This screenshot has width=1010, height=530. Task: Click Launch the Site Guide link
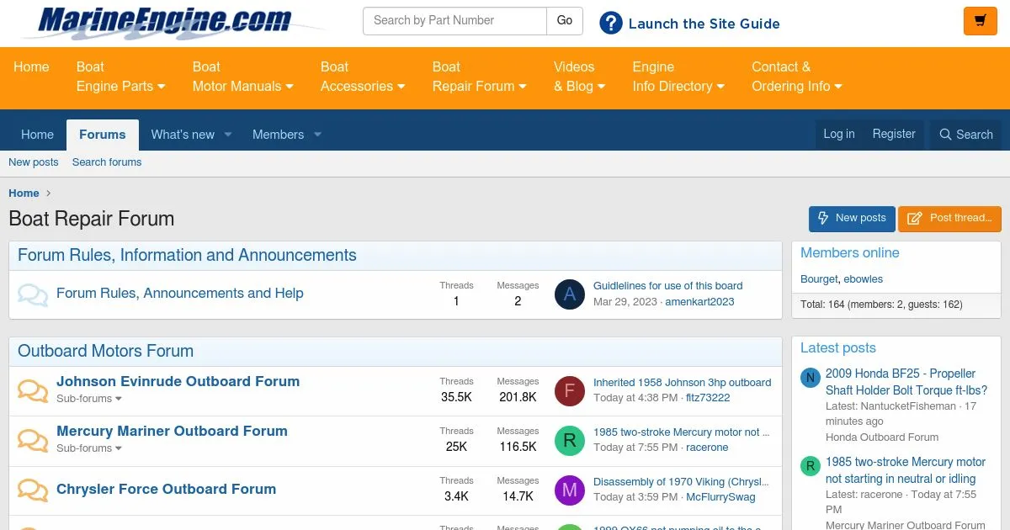point(704,24)
